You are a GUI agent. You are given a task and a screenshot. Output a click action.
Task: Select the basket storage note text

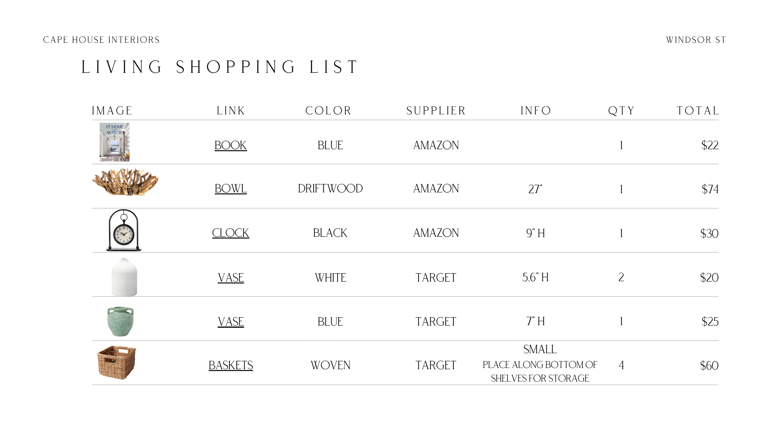click(x=540, y=371)
